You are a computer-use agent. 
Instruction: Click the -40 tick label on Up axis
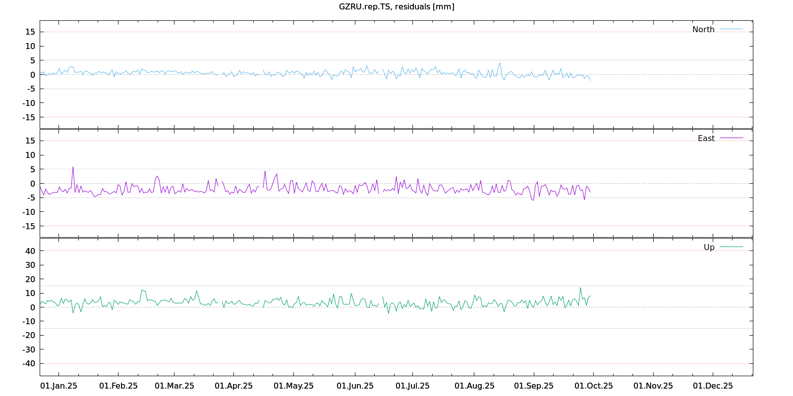[x=28, y=363]
